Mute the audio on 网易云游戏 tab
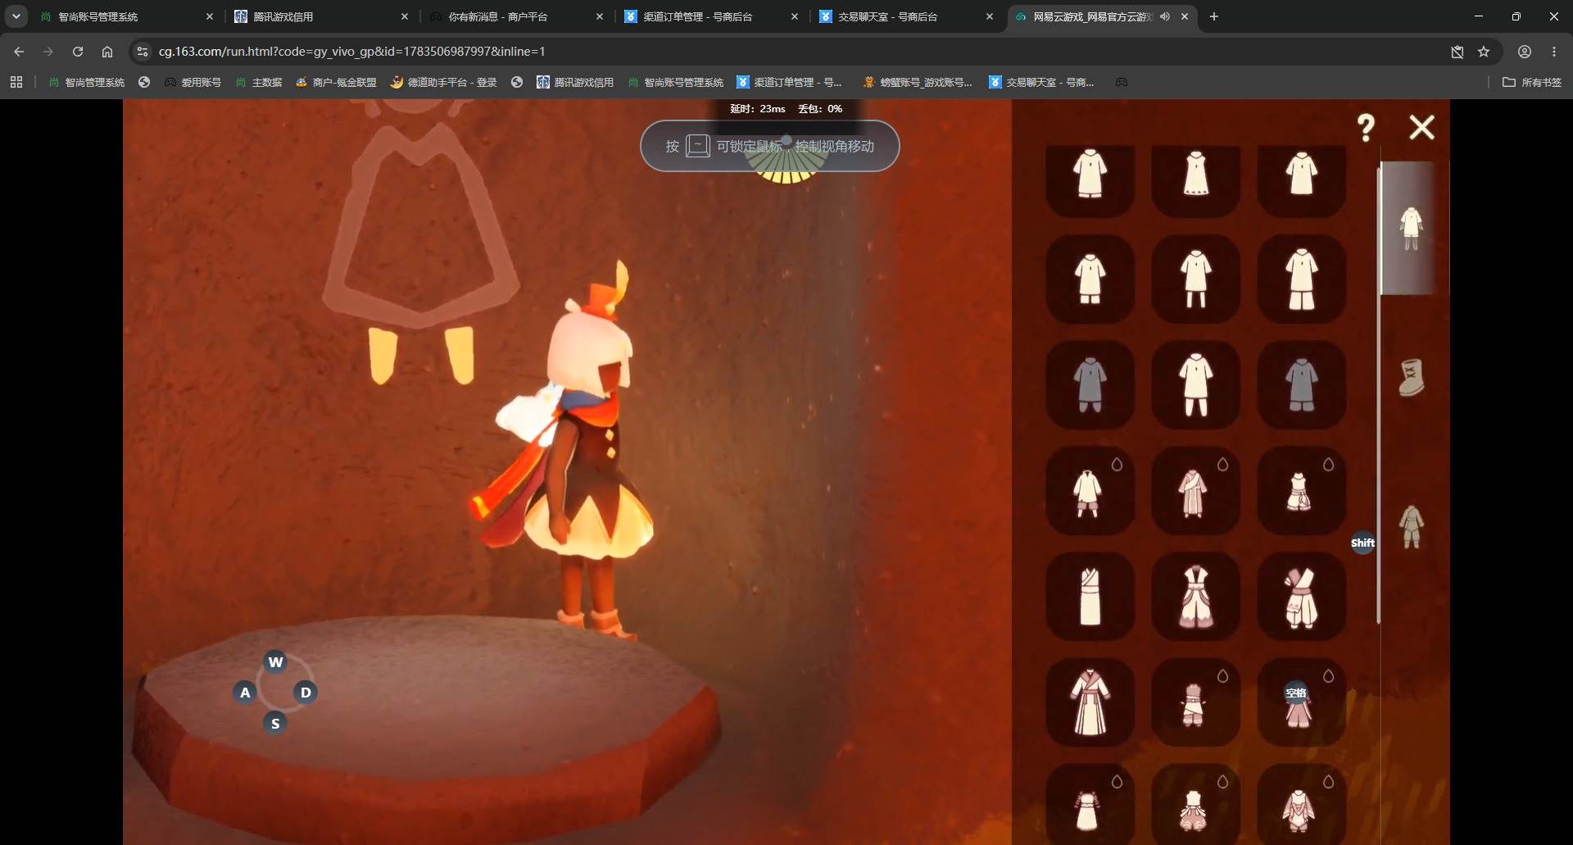This screenshot has width=1573, height=845. click(1165, 16)
